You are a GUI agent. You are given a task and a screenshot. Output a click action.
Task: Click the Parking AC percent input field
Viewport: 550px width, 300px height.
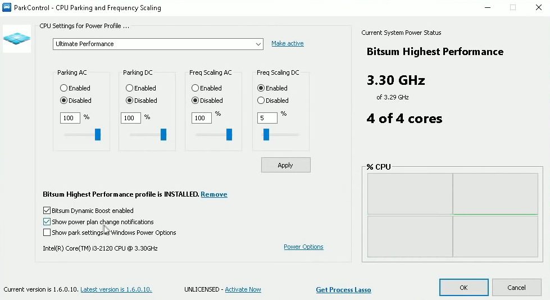coord(70,118)
